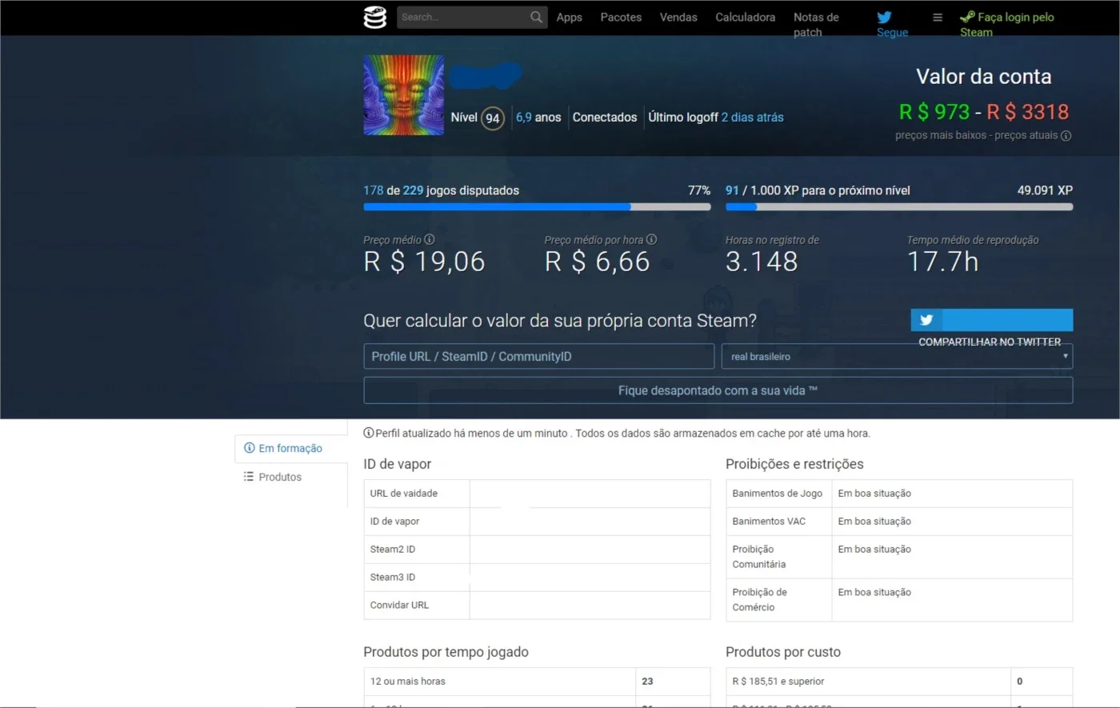The width and height of the screenshot is (1120, 708).
Task: Click Fique desapontado com a sua vida button
Action: [718, 390]
